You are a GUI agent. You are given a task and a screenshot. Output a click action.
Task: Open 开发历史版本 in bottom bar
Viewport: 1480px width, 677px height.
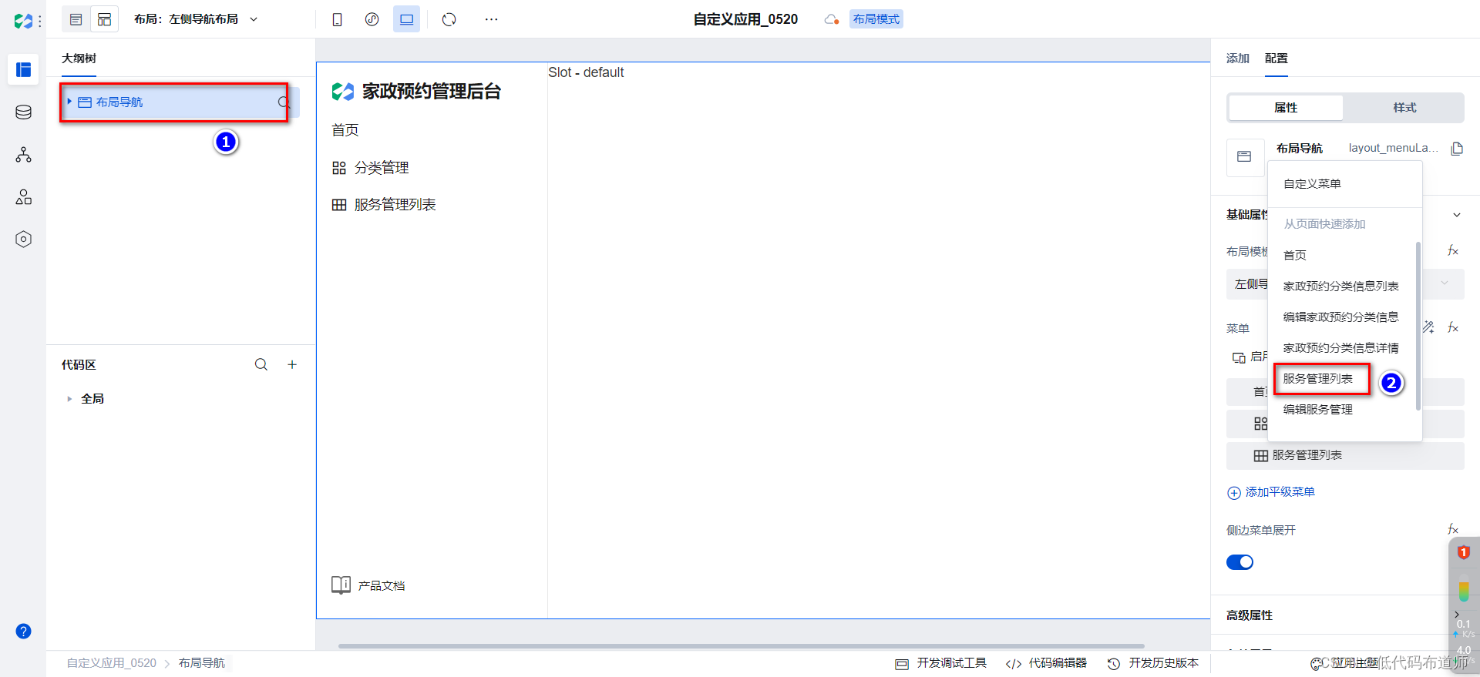(1153, 663)
